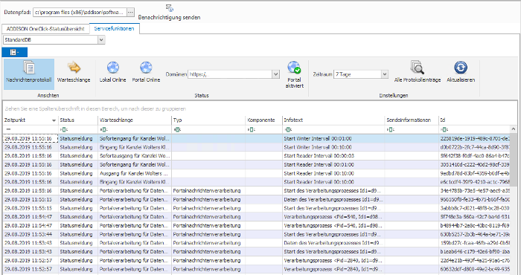Click the Datenpfad browse button
Image resolution: width=521 pixels, height=275 pixels.
(x=130, y=13)
